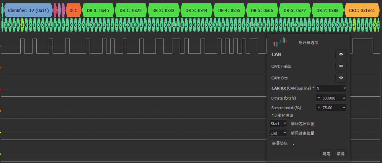Select the DB 0: 0x45 annotation

tap(98, 10)
